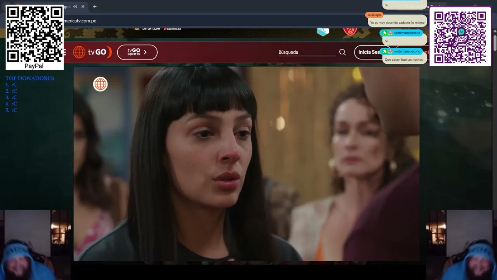Click the PayPal label under the QR code
497x280 pixels.
[x=34, y=66]
